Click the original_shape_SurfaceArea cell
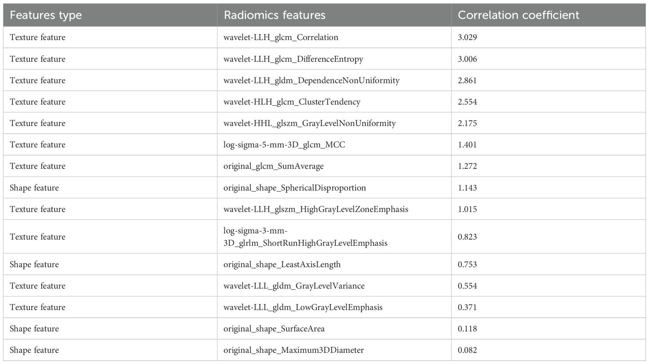 tap(274, 329)
